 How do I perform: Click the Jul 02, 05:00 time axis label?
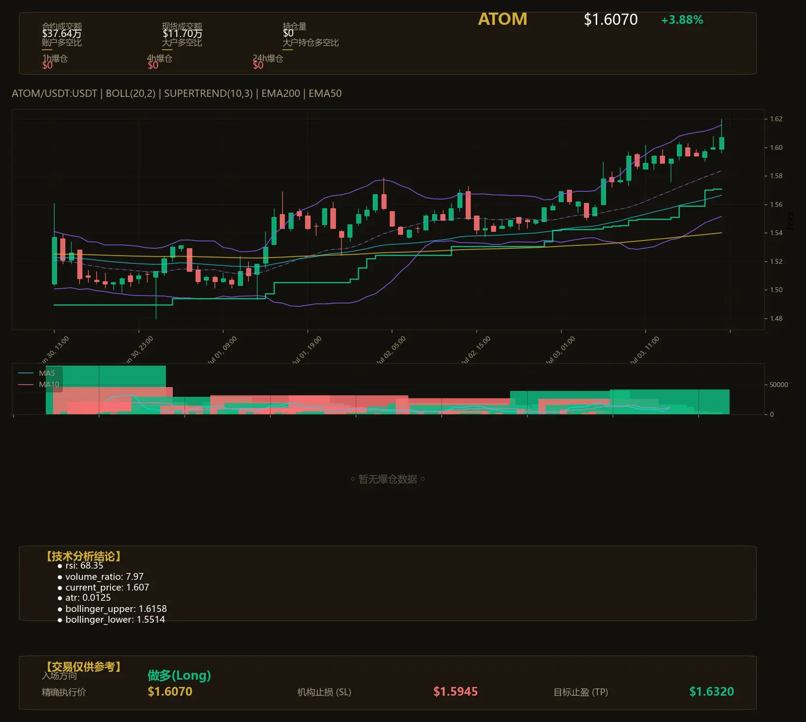[x=391, y=350]
